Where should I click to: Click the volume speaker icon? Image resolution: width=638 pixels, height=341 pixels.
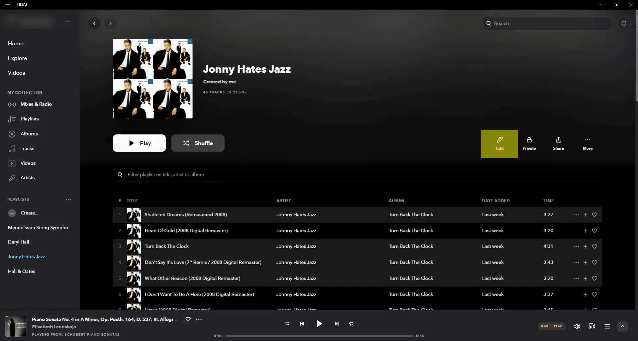click(x=577, y=326)
